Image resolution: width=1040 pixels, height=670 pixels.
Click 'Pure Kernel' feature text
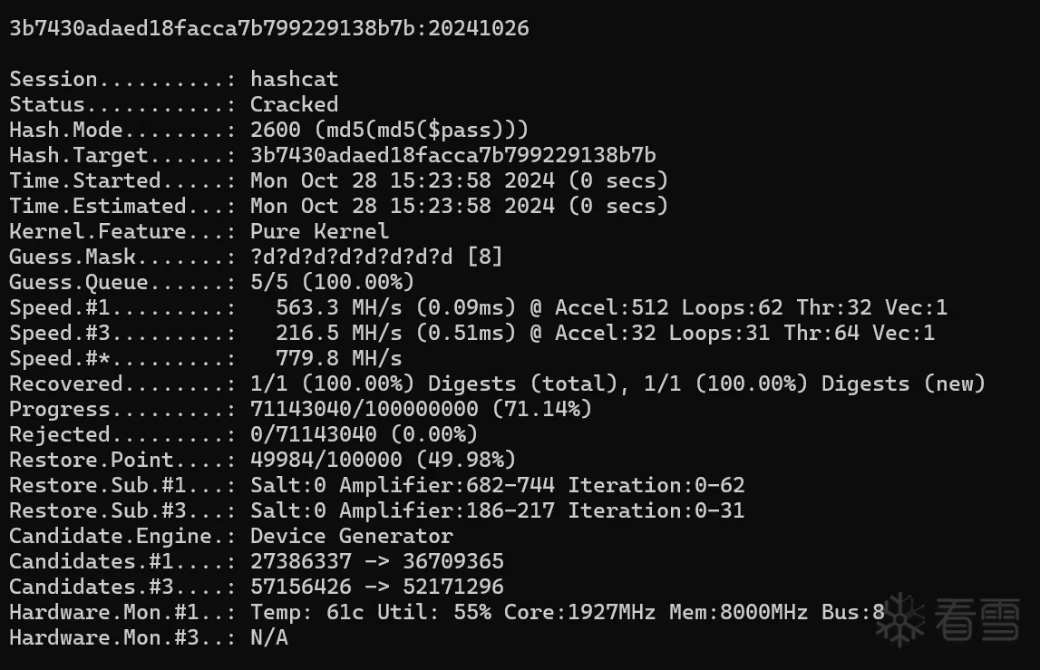point(319,232)
